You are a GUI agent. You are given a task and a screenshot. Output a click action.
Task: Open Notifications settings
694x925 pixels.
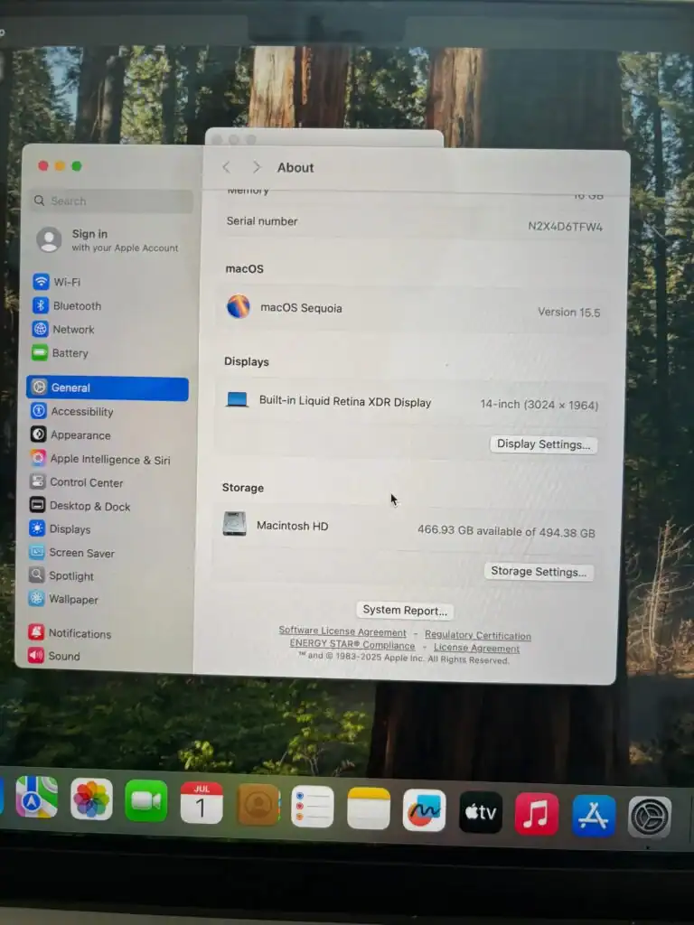tap(80, 634)
